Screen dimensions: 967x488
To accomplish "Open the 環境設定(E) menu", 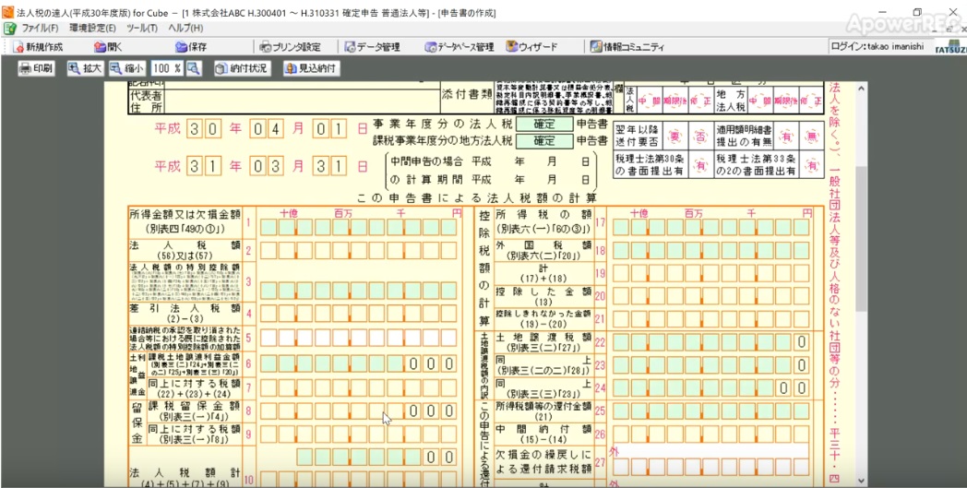I will tap(92, 29).
